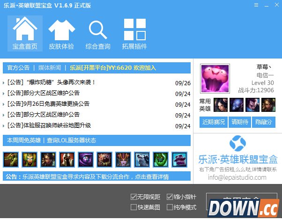Click third frequently used hero icon
Screen dimensions: 282x220
(x=252, y=105)
